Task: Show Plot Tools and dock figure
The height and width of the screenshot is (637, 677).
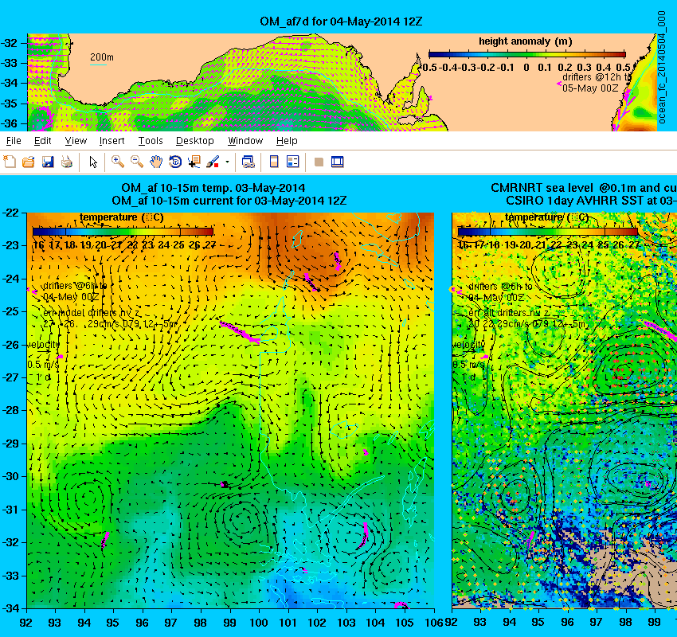Action: [x=337, y=162]
